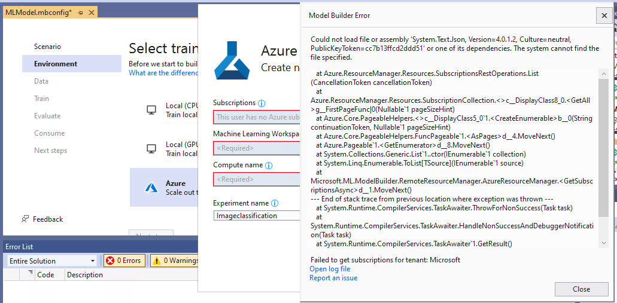
Task: Open info tooltip next to Compute name
Action: (x=269, y=166)
